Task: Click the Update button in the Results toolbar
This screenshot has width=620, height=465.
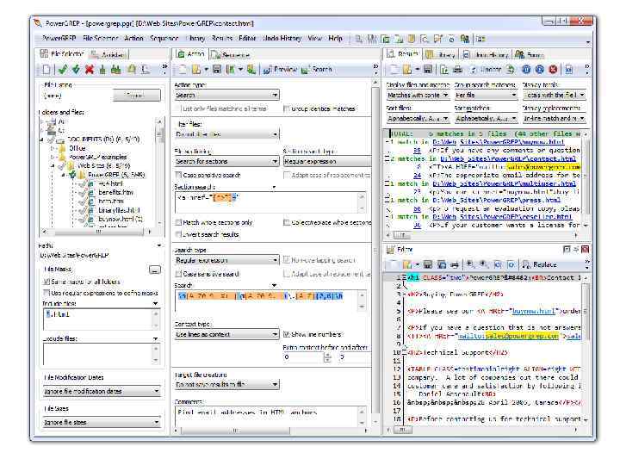Action: 486,70
